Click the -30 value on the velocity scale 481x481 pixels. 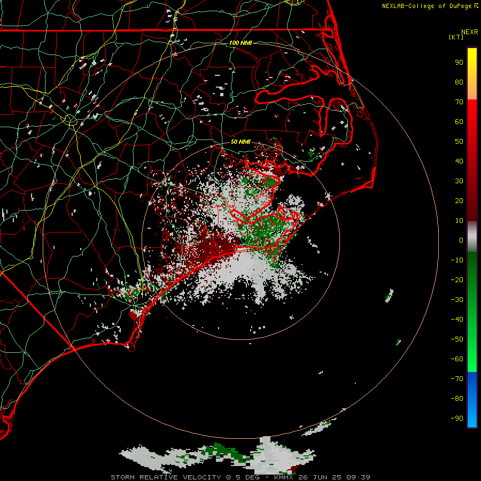(457, 300)
